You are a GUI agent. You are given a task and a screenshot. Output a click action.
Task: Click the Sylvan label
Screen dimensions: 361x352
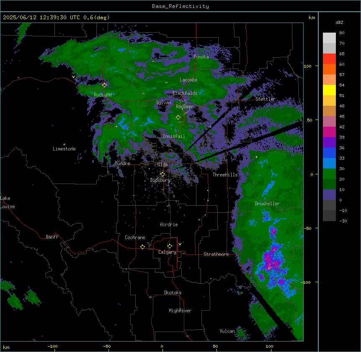click(x=163, y=102)
